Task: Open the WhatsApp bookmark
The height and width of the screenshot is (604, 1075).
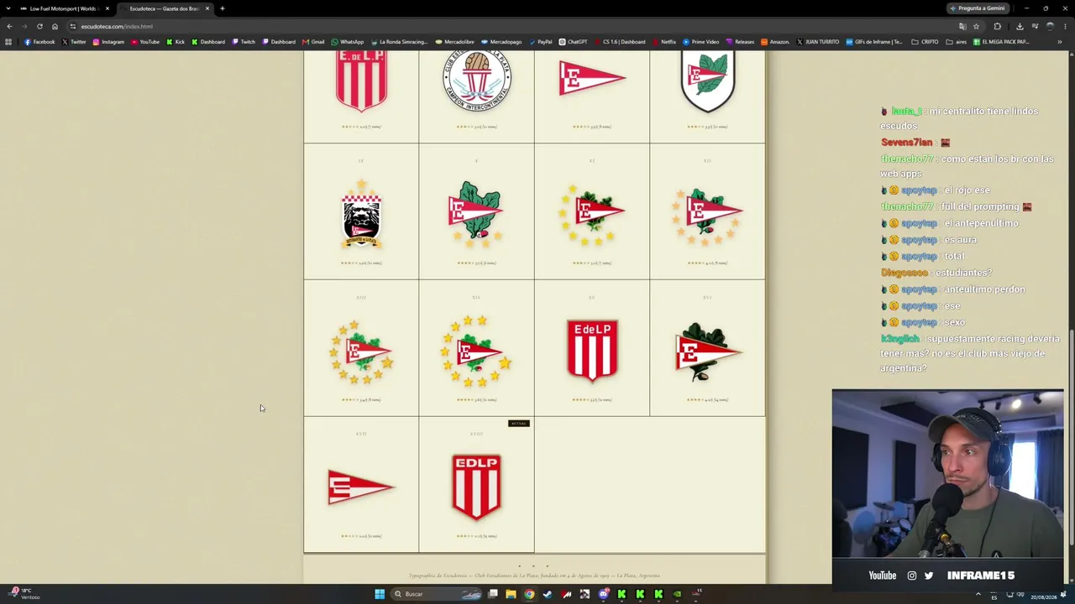Action: pyautogui.click(x=348, y=42)
